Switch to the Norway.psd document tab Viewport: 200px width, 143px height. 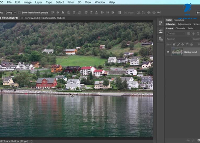tap(45, 18)
